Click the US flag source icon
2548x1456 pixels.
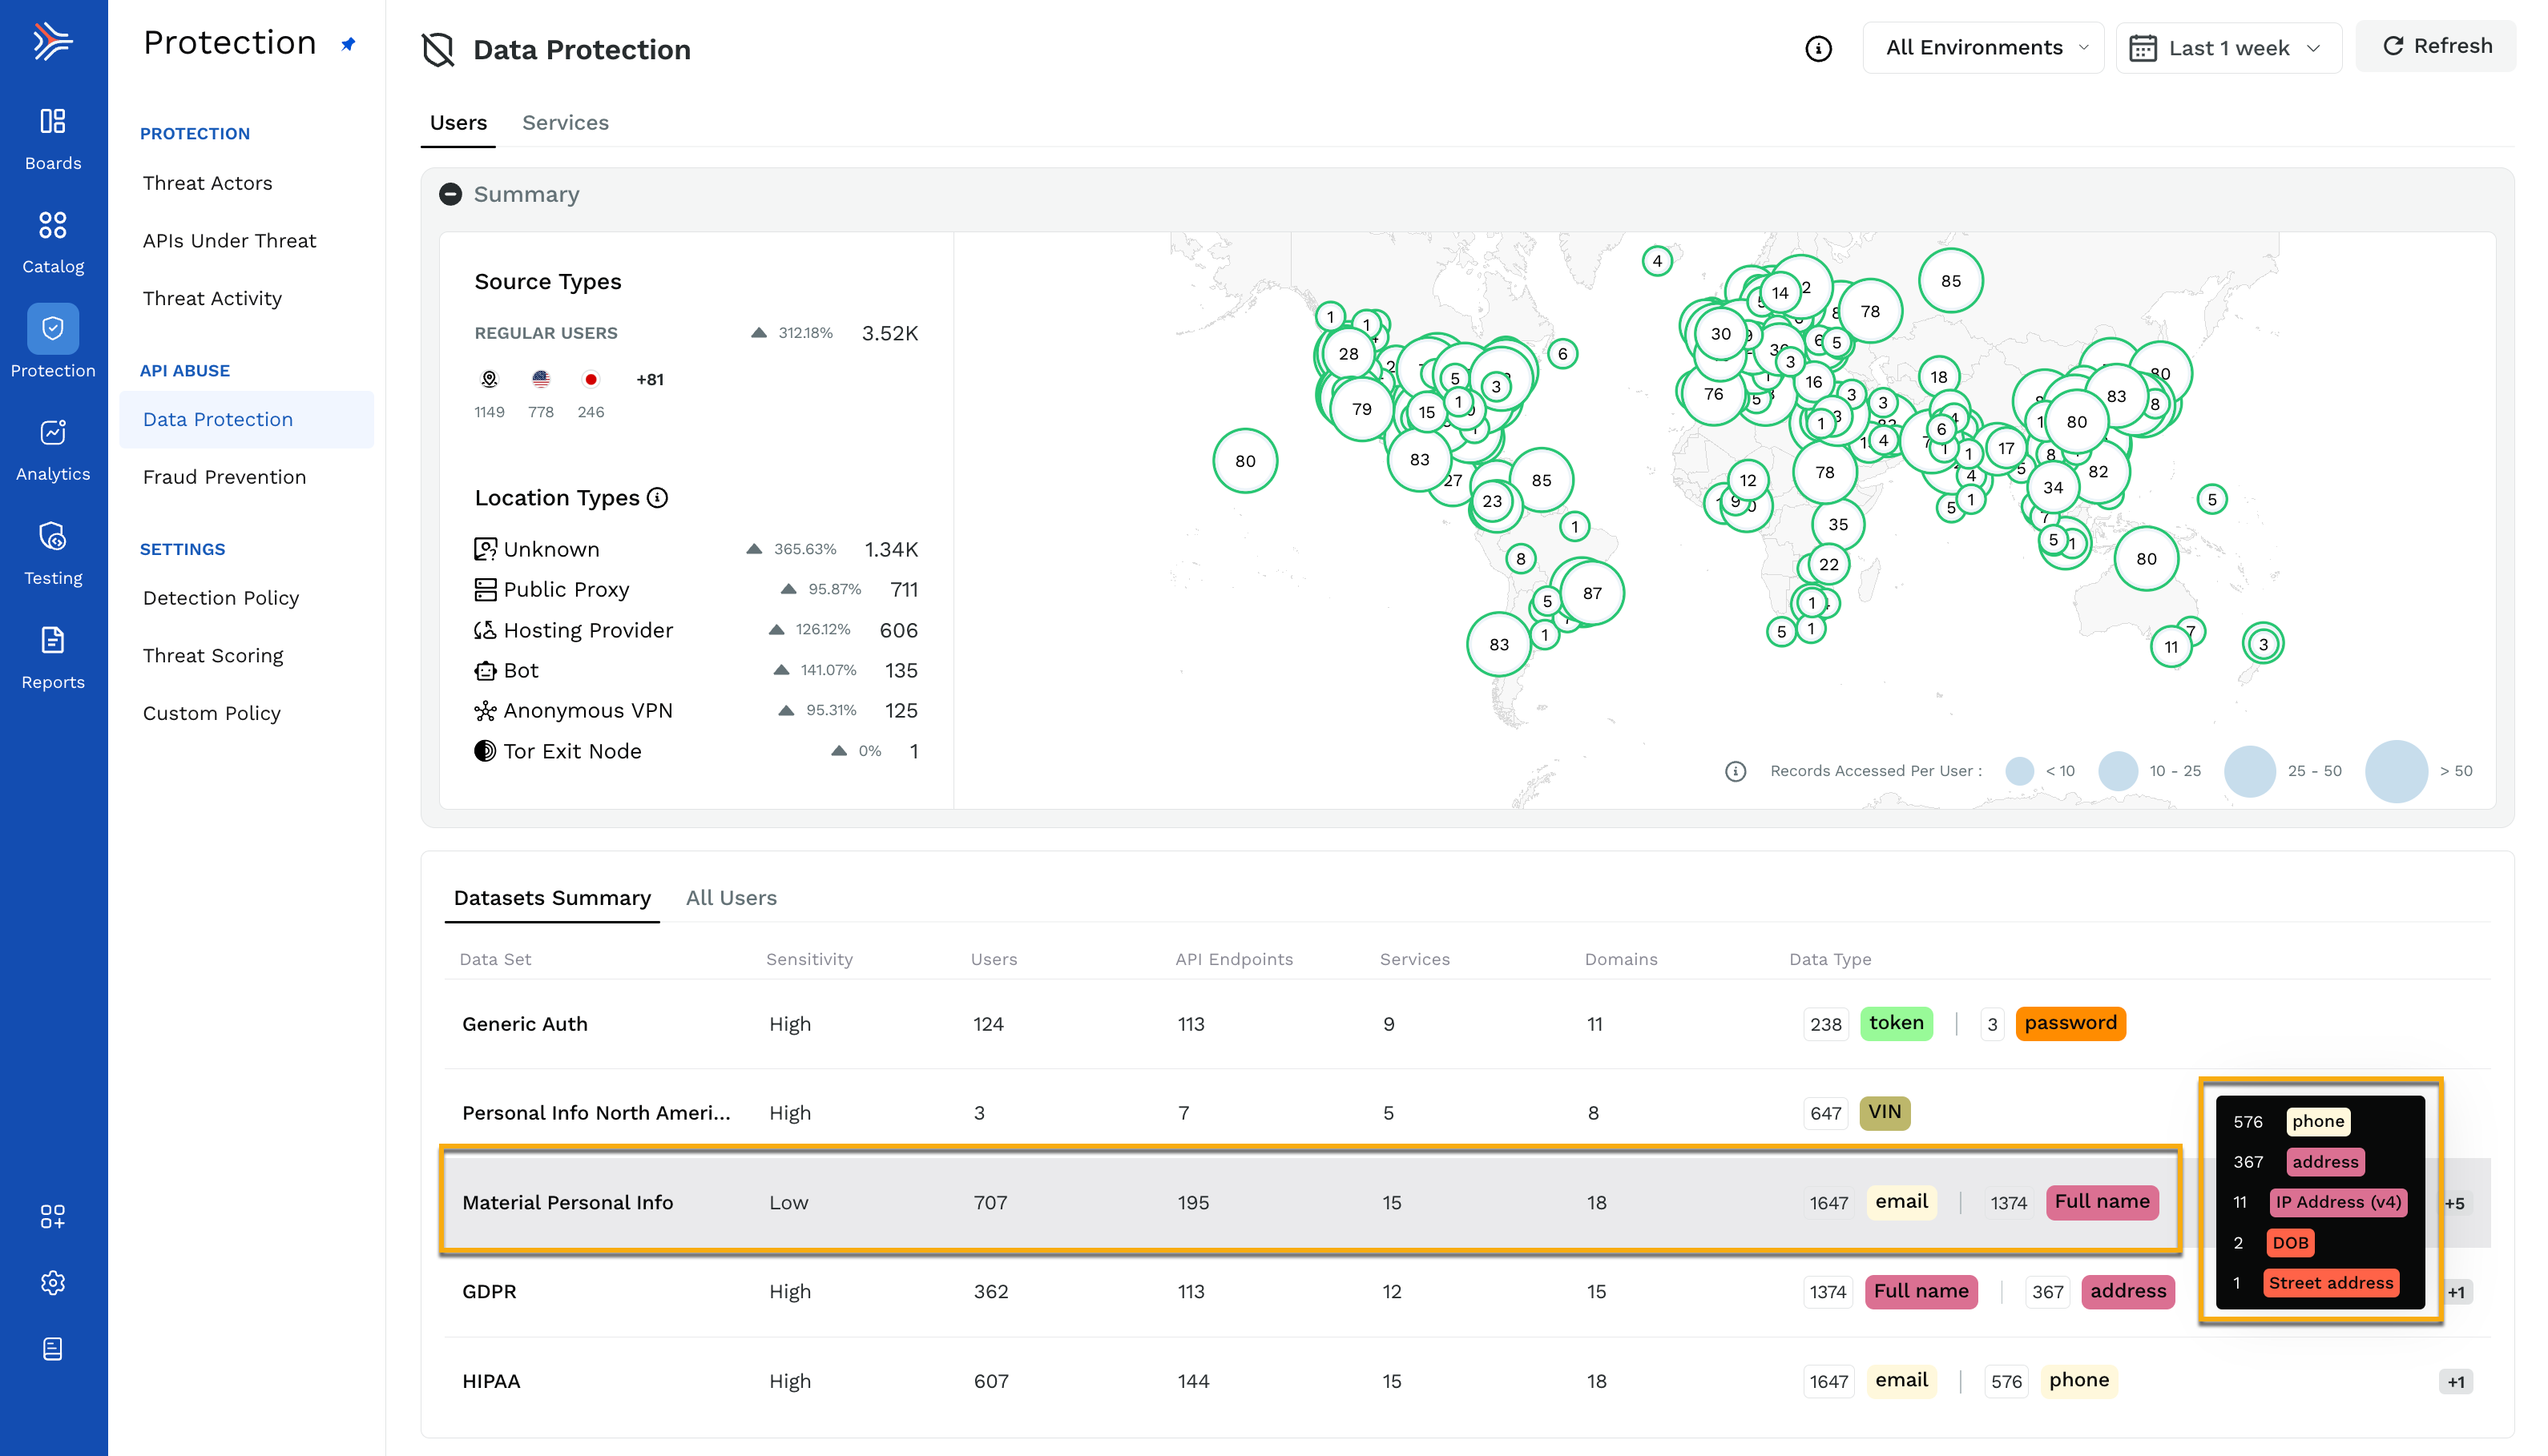click(x=541, y=379)
